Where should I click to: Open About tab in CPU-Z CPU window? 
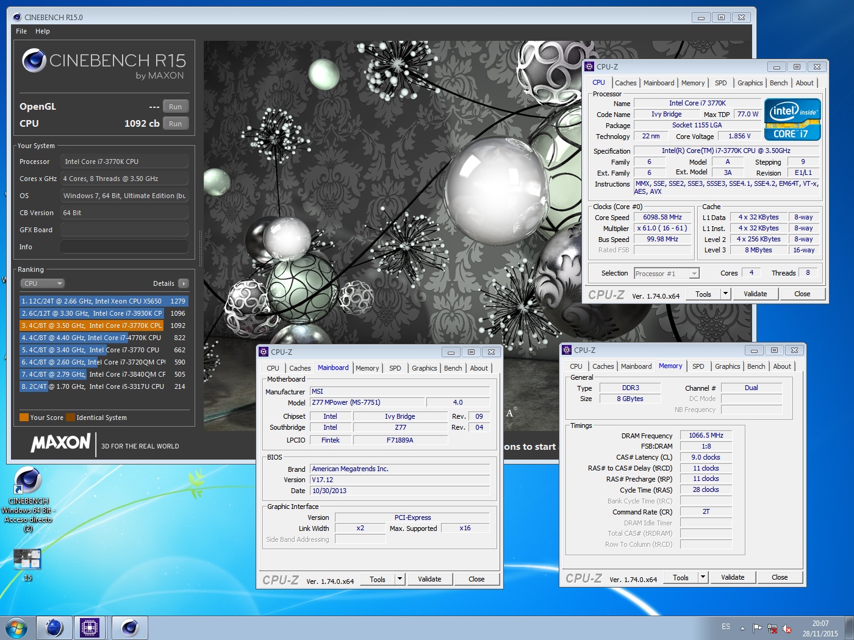coord(805,83)
